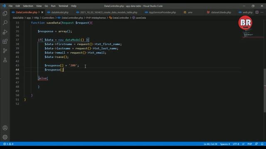Switch to the .env tab
Image resolution: width=266 pixels, height=149 pixels.
click(190, 12)
